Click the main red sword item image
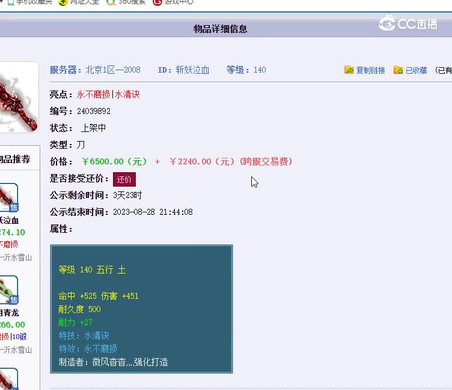Screen dimensions: 452x390 click(x=18, y=97)
